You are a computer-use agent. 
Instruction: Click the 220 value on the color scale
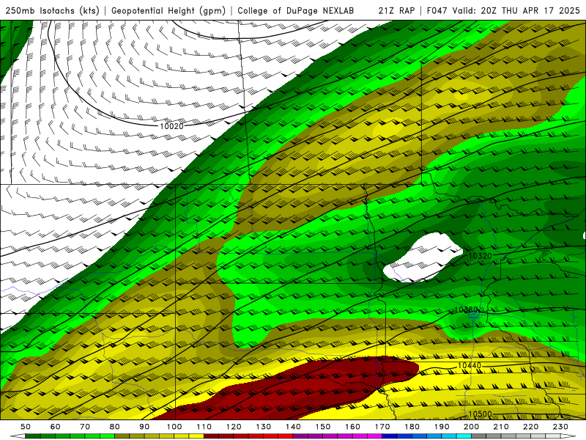pos(531,427)
